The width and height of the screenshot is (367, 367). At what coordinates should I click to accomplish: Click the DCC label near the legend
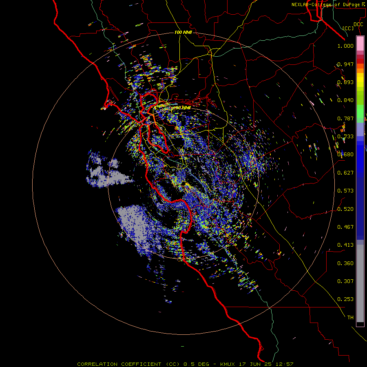point(358,24)
